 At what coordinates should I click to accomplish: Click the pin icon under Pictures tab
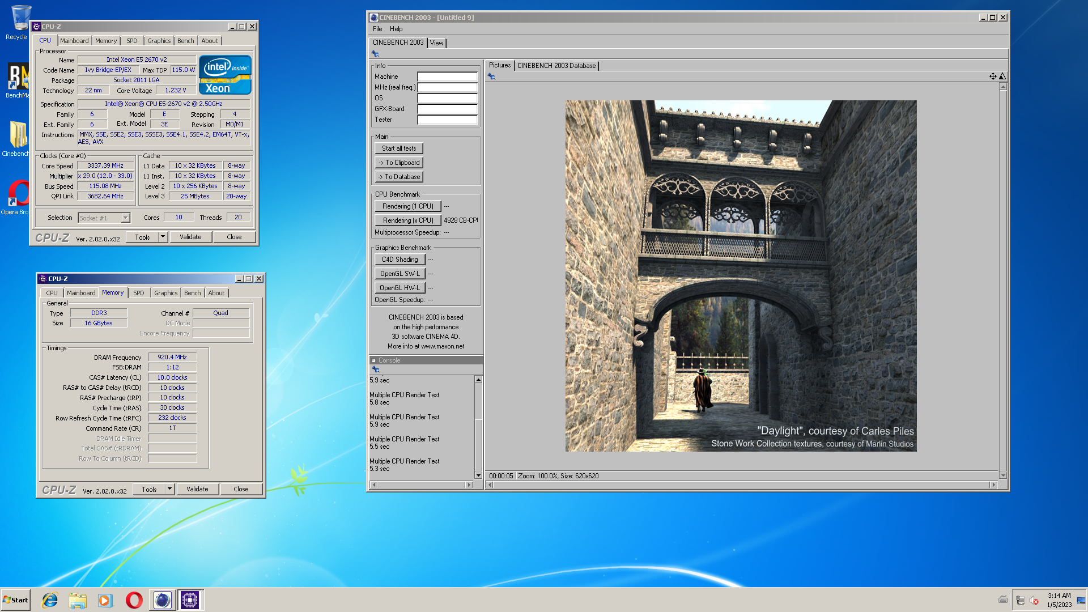point(491,76)
